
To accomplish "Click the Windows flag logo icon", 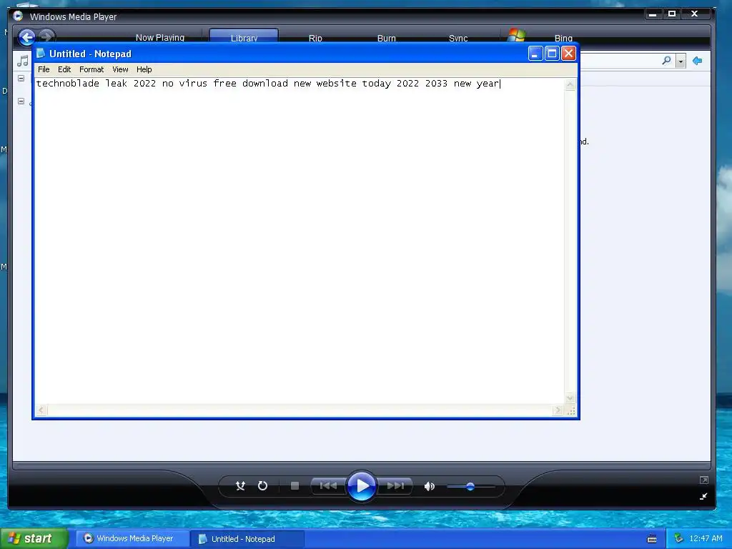I will pos(516,36).
